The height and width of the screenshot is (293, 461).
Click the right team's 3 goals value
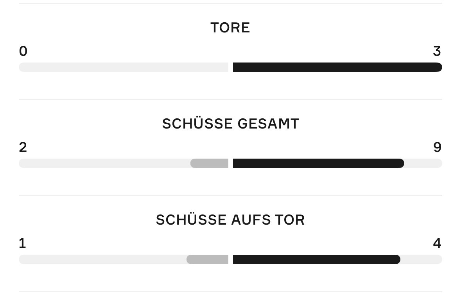pos(437,51)
